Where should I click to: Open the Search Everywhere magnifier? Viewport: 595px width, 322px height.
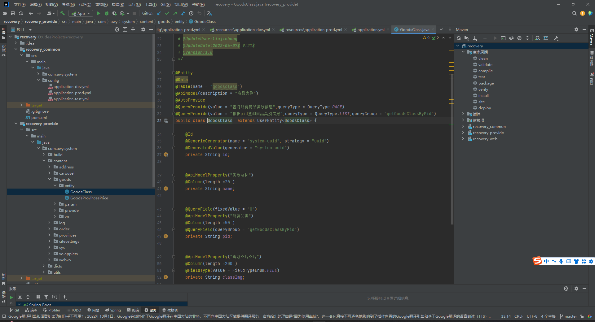(574, 13)
